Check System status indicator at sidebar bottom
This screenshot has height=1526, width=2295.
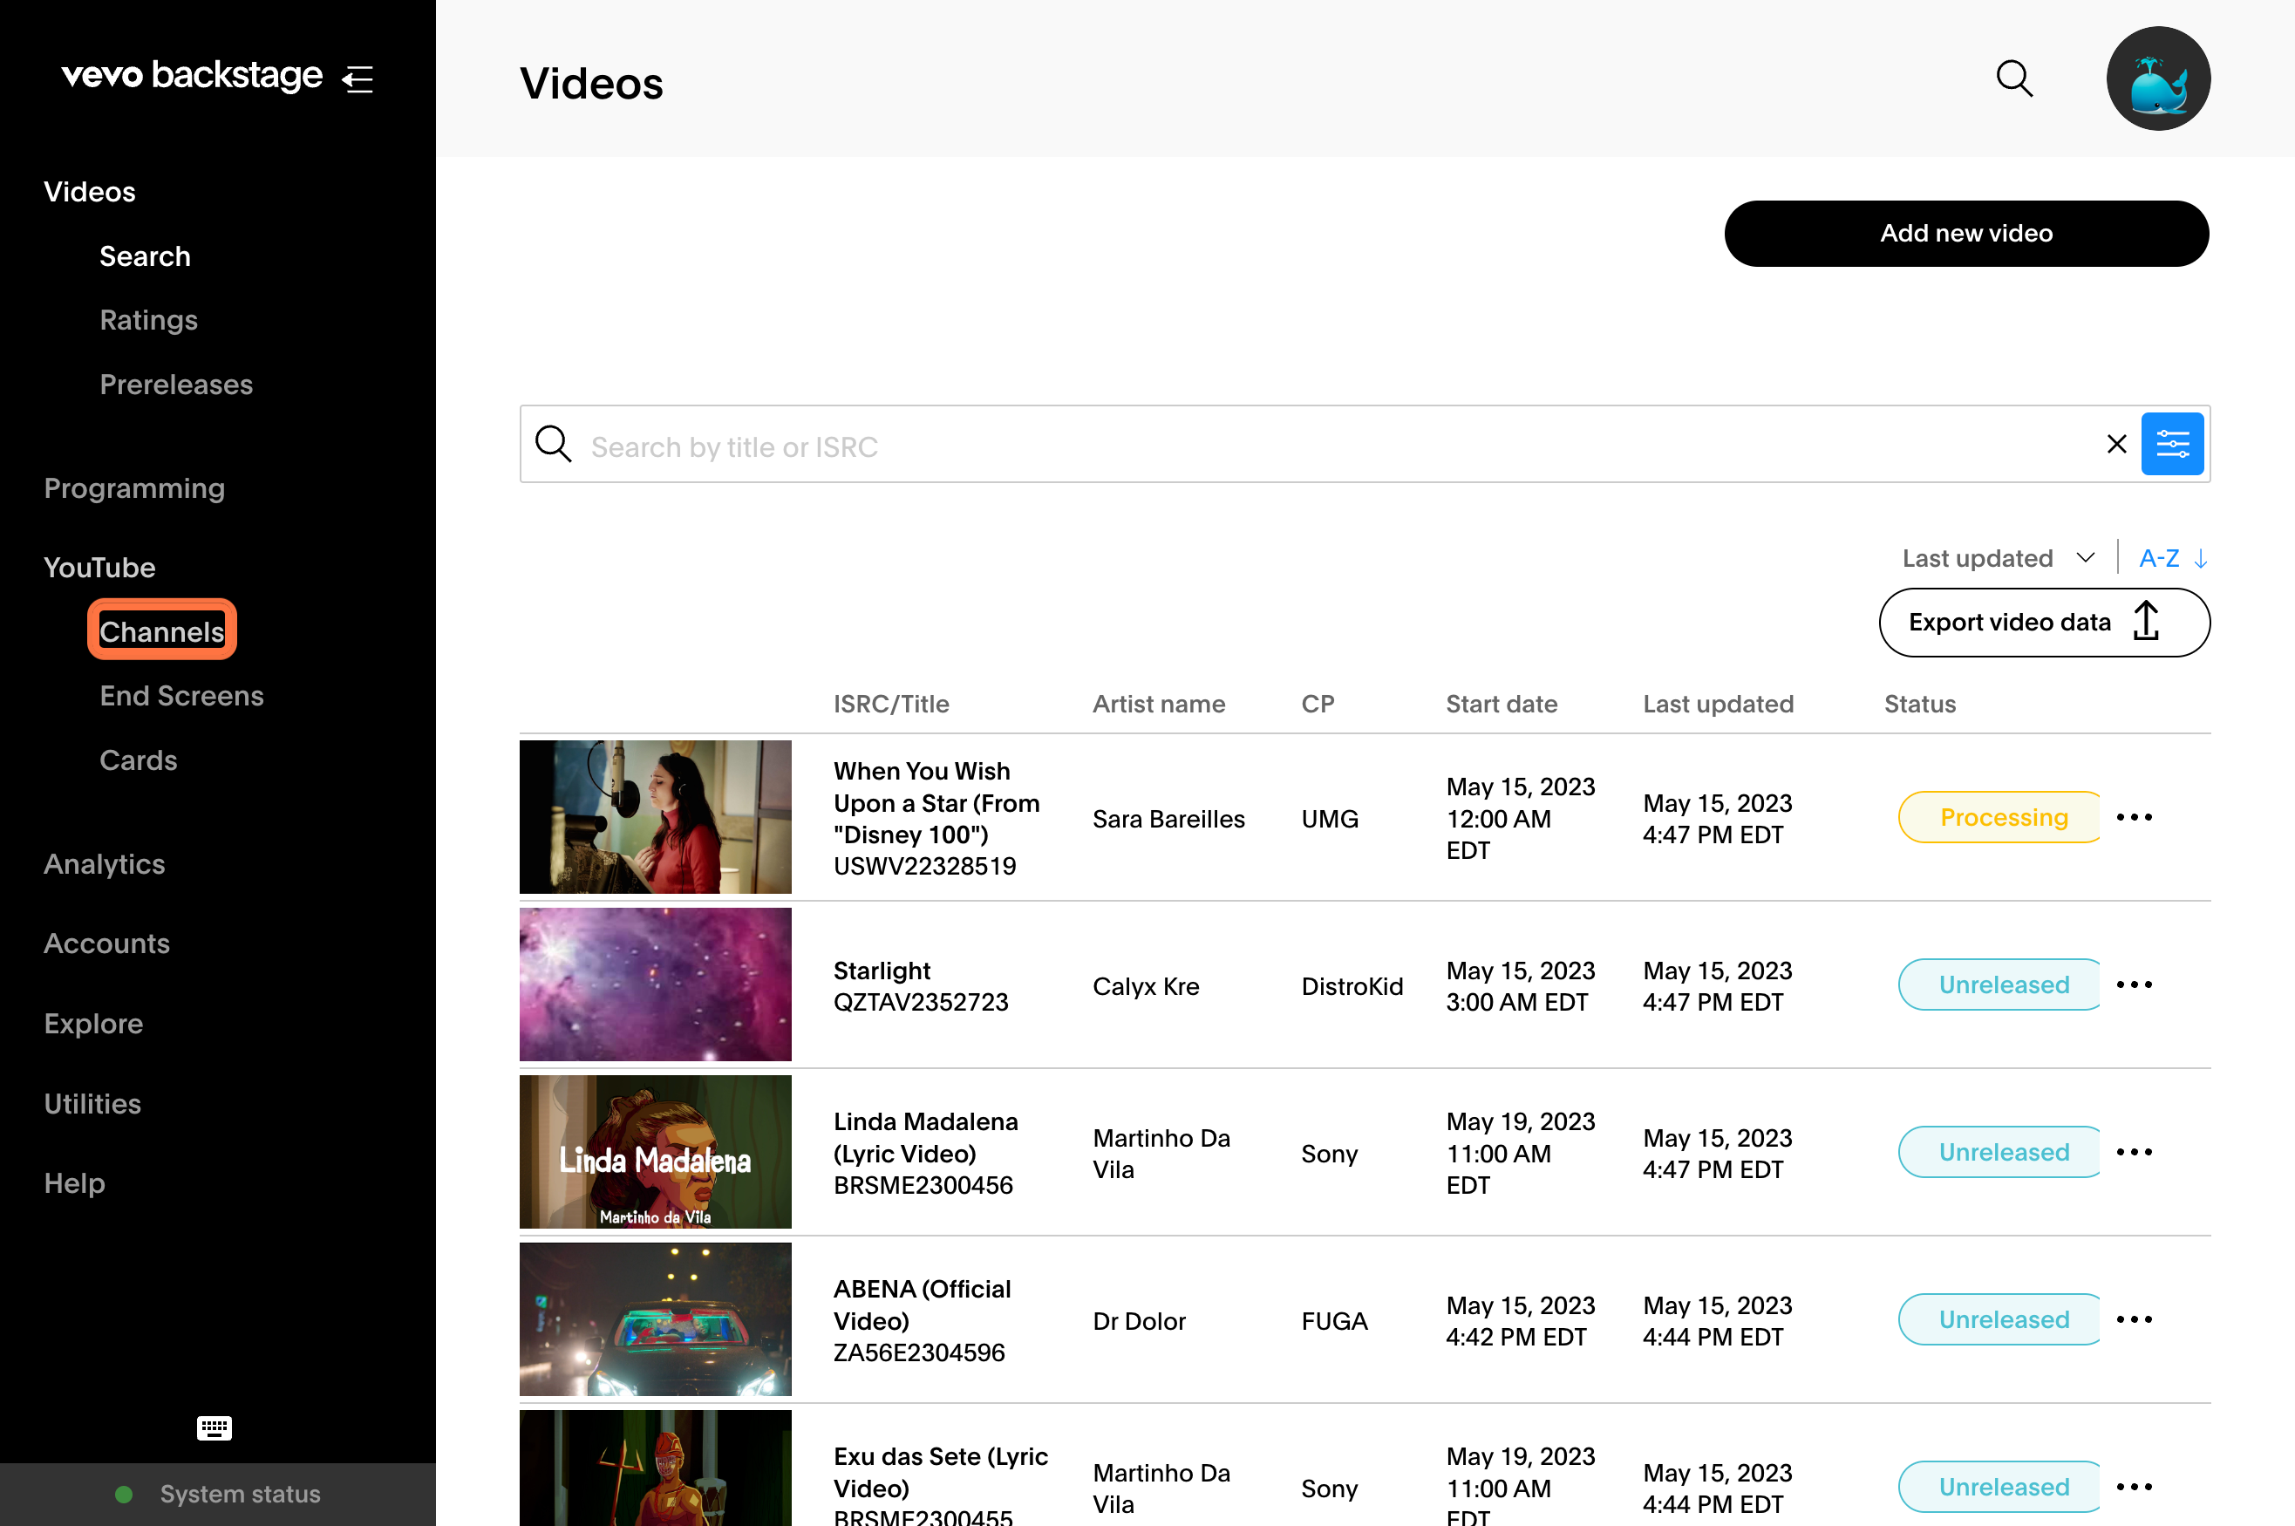(125, 1494)
